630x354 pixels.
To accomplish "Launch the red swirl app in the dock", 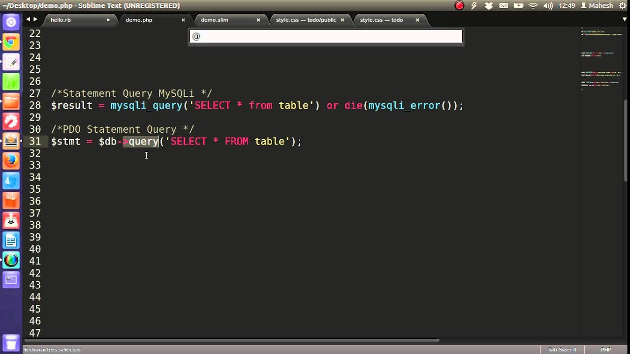I will pos(11,121).
